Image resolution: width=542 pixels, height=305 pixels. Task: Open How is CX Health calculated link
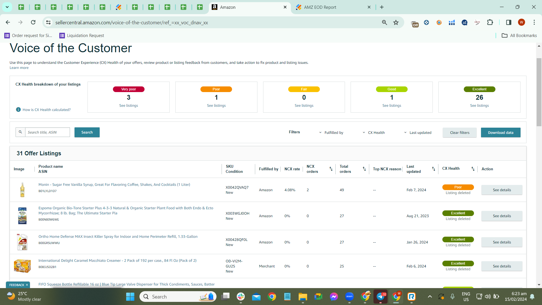click(47, 110)
